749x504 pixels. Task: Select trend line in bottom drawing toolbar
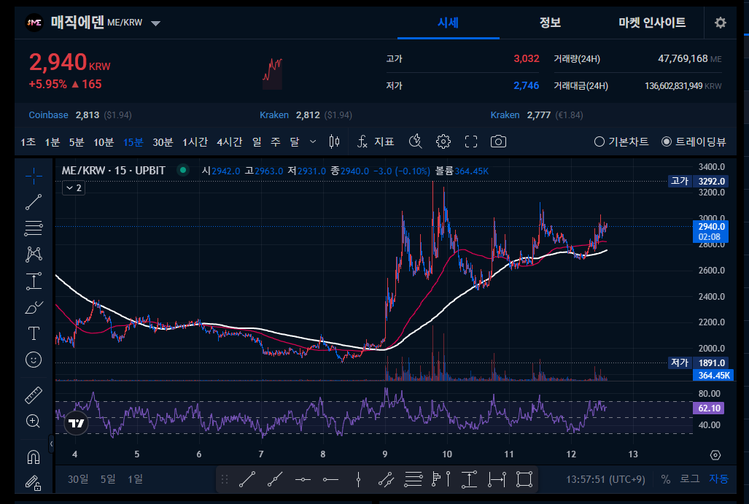point(247,479)
